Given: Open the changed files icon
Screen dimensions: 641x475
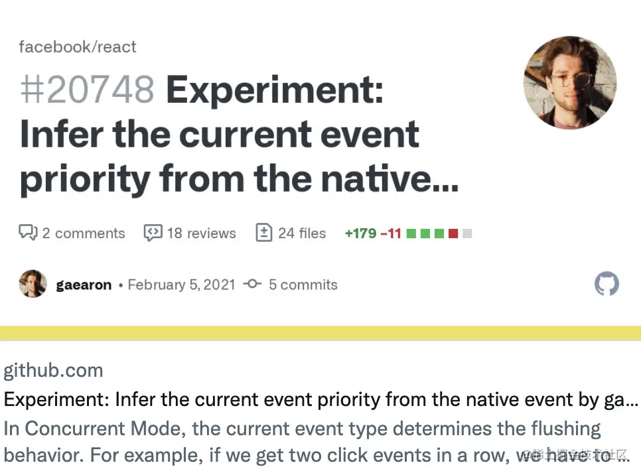Looking at the screenshot, I should coord(264,233).
